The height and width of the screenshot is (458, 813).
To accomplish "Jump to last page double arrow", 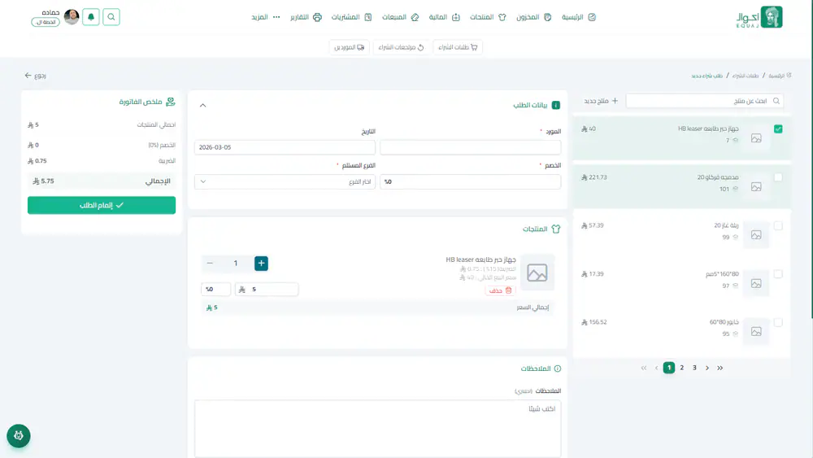I will (720, 368).
